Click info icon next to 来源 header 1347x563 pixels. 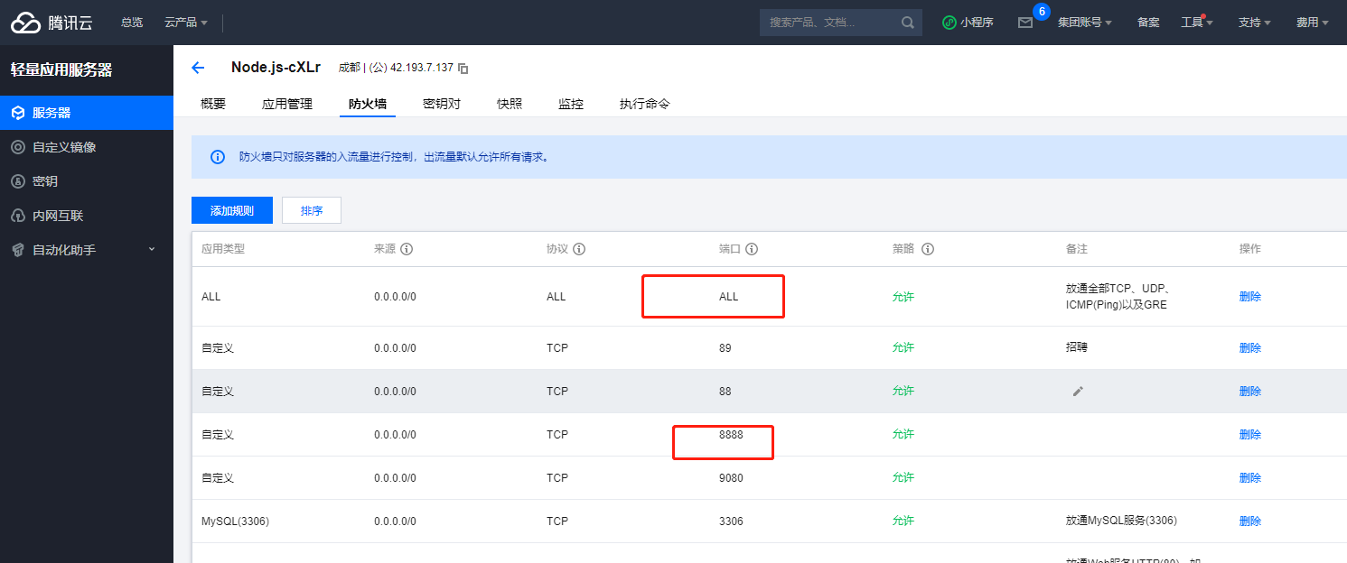tap(407, 249)
